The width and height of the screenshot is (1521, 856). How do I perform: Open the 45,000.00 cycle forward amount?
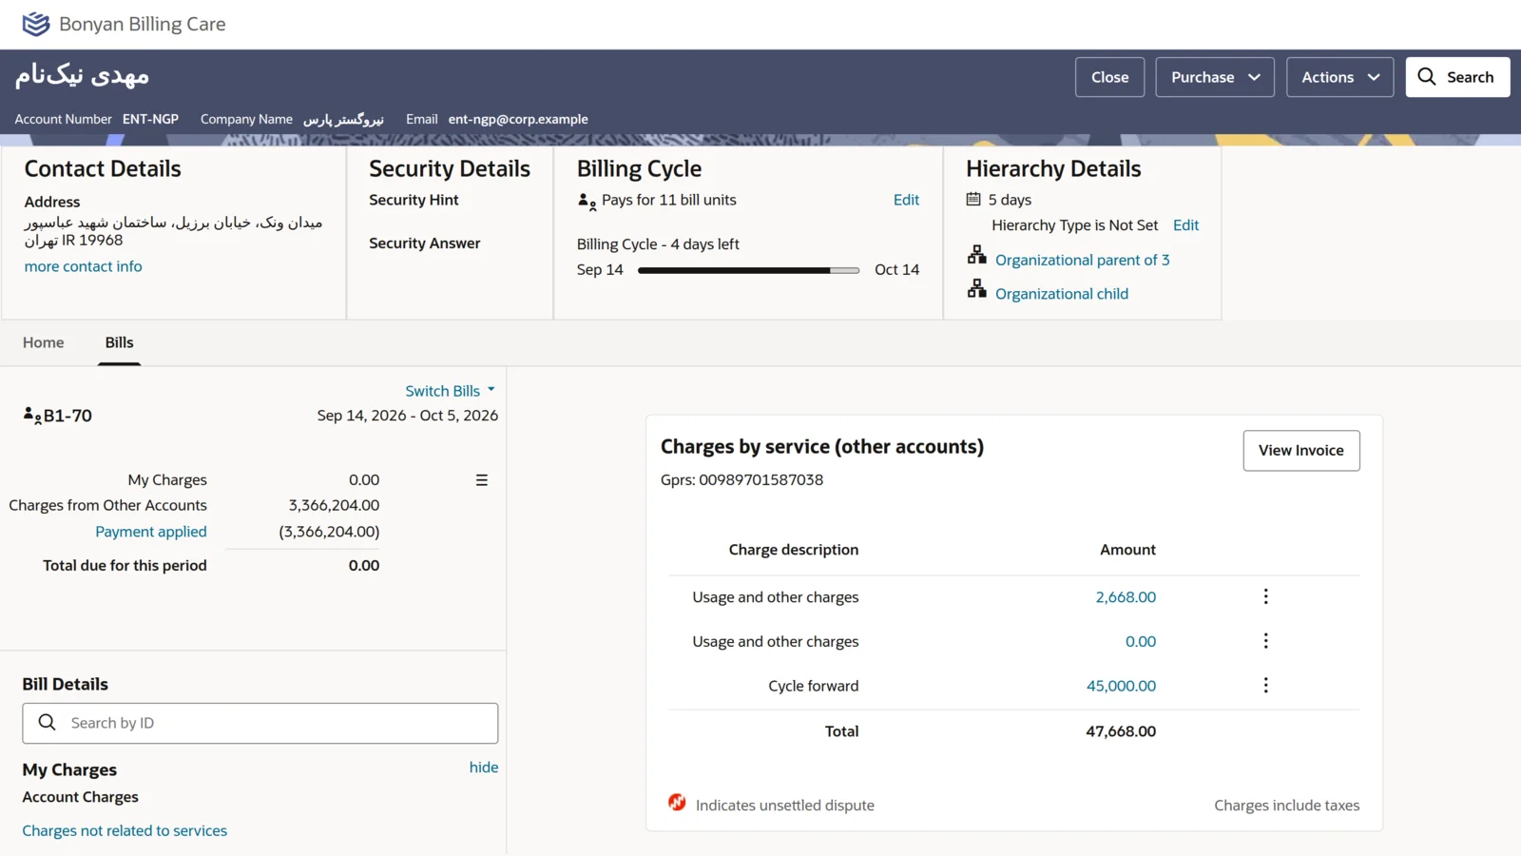(x=1122, y=686)
